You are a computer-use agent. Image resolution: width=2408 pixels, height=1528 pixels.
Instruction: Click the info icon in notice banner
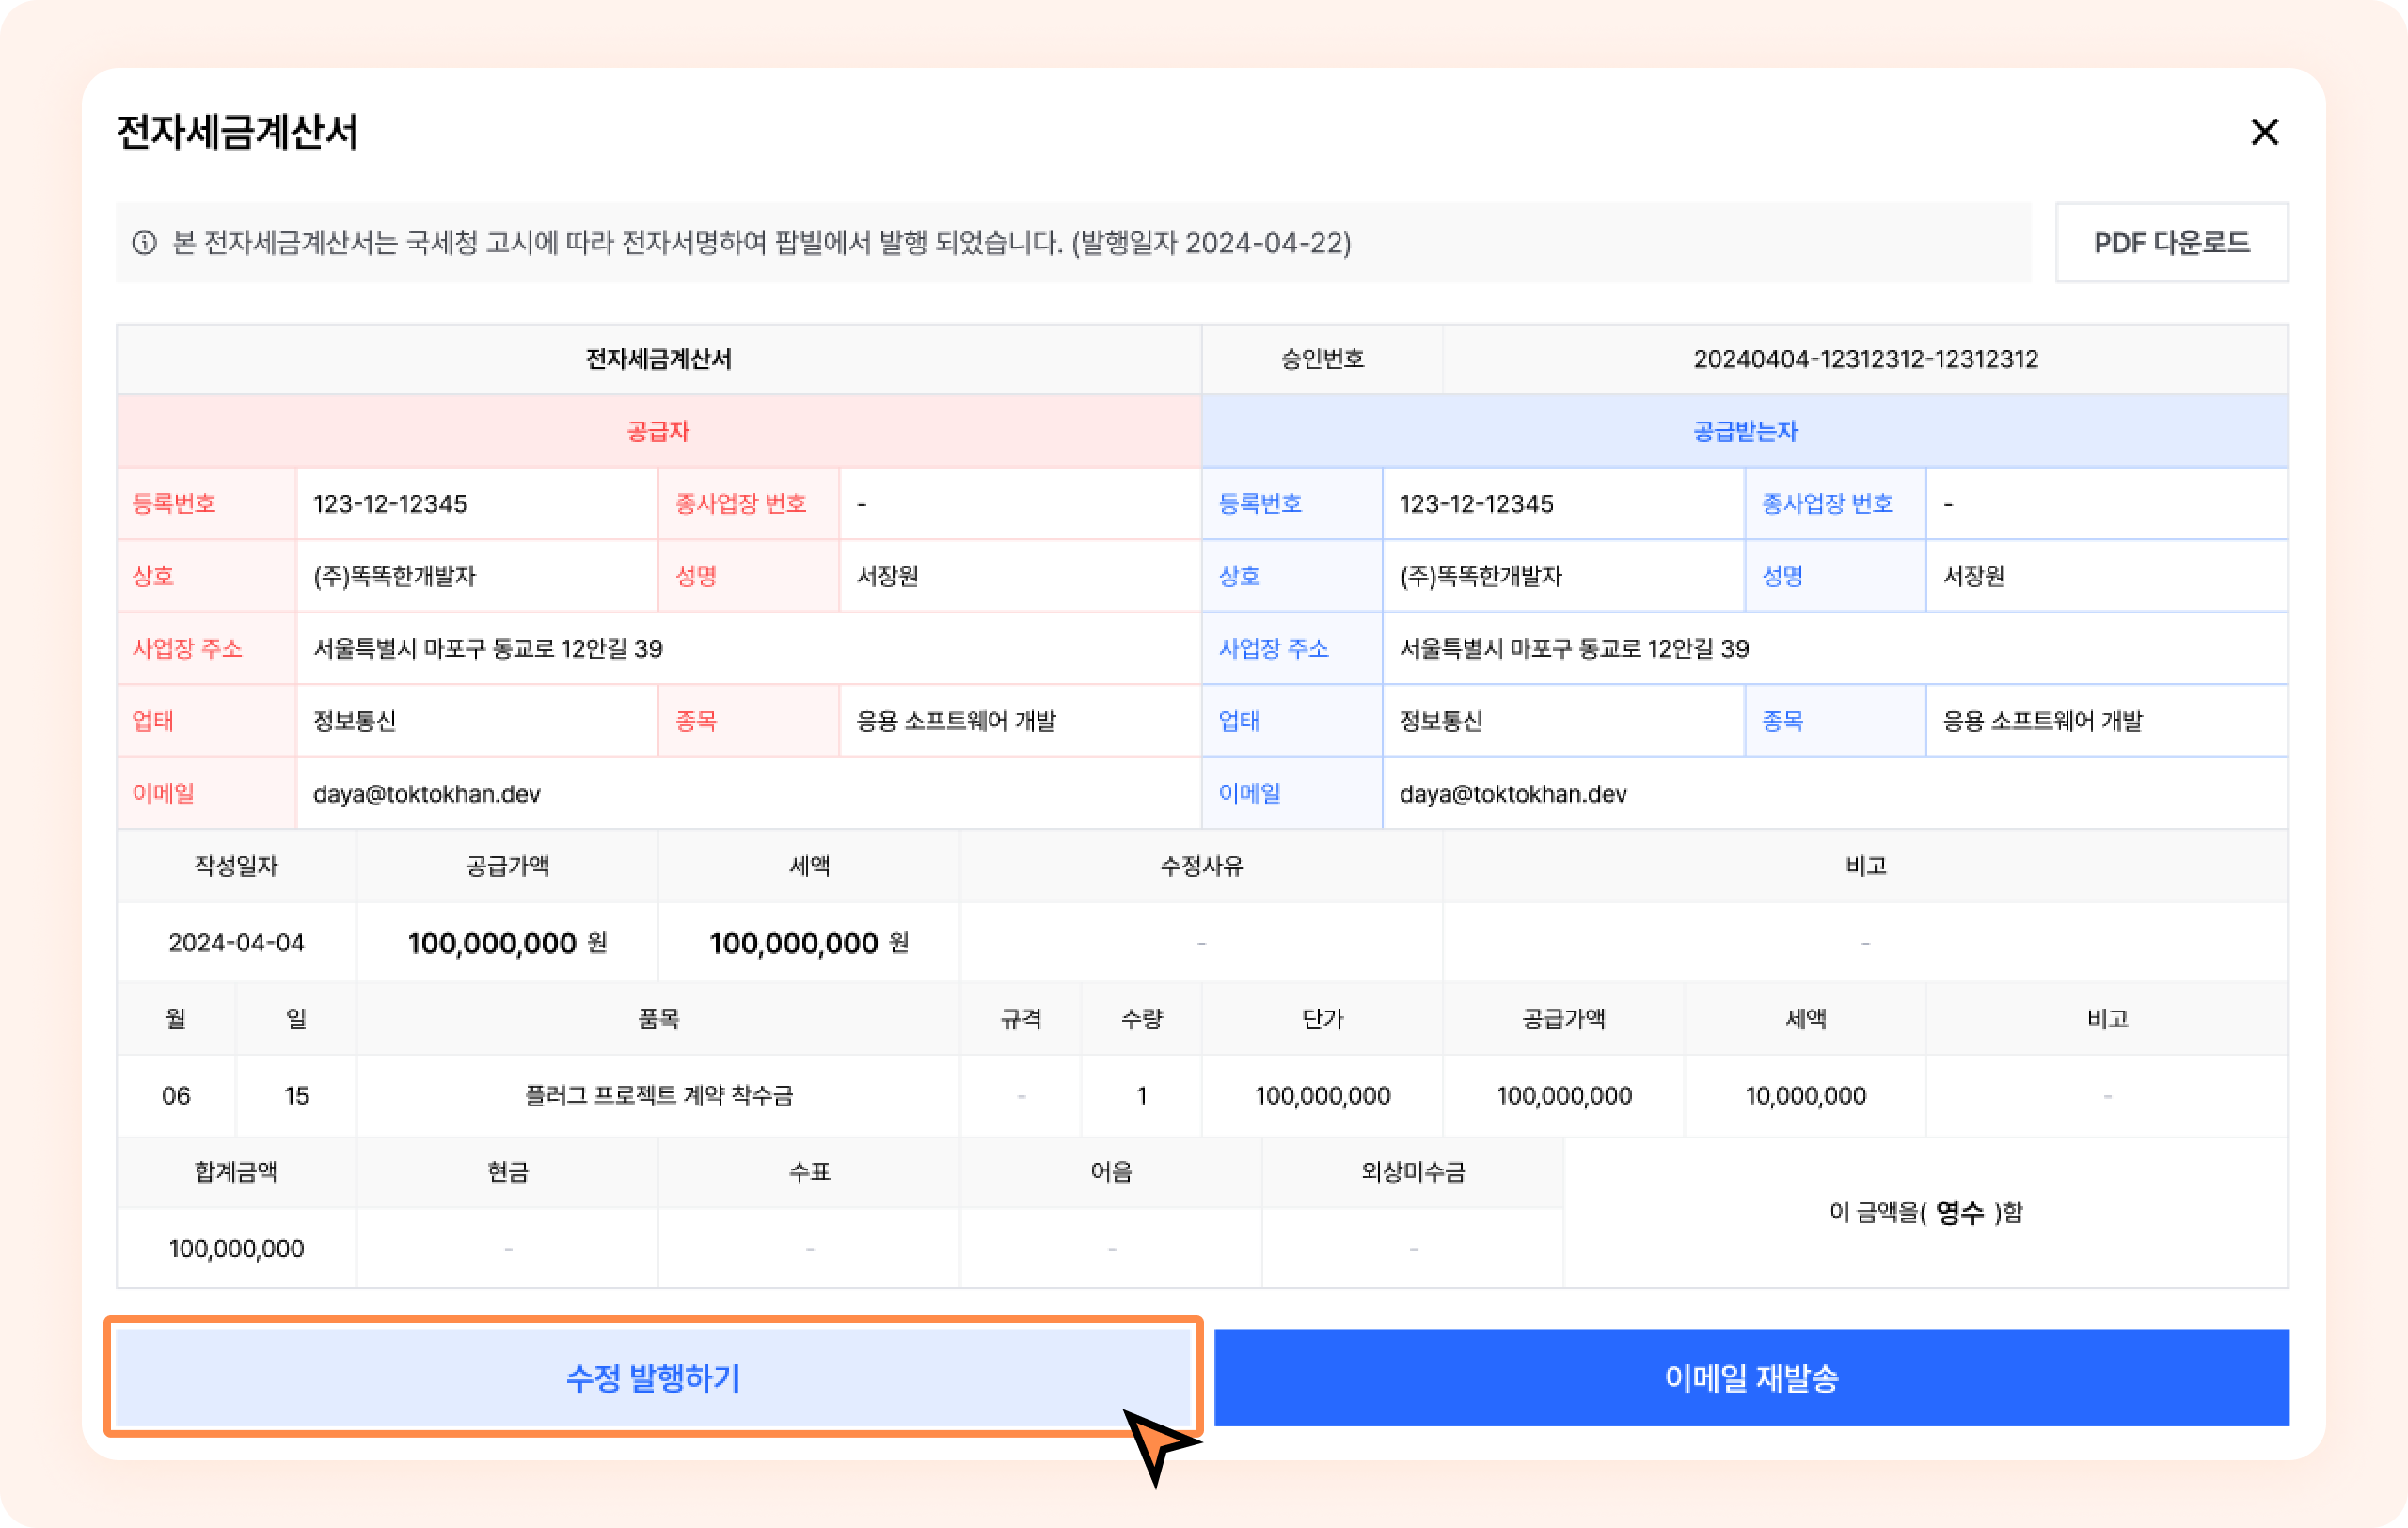tap(145, 243)
